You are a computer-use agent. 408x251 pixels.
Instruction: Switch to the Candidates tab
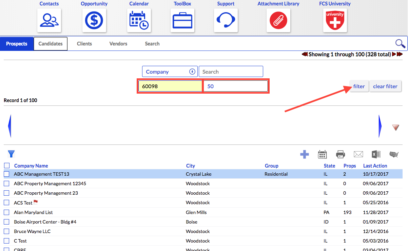pos(51,44)
